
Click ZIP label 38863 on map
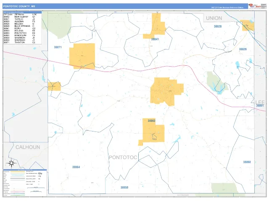[151, 121]
